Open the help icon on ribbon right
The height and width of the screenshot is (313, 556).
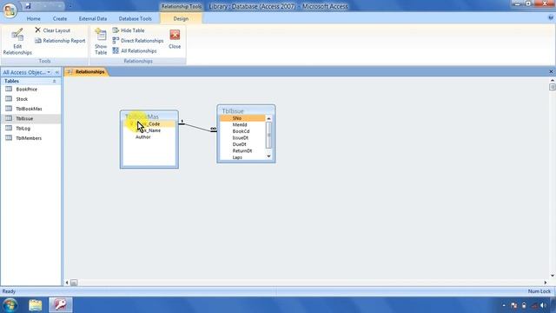551,17
